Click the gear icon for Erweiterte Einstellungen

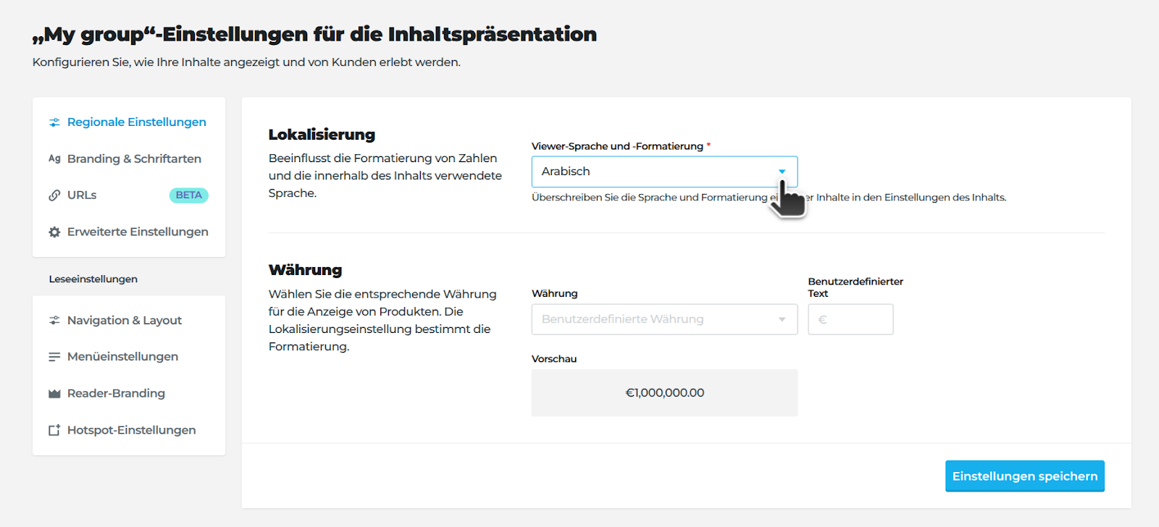point(54,232)
